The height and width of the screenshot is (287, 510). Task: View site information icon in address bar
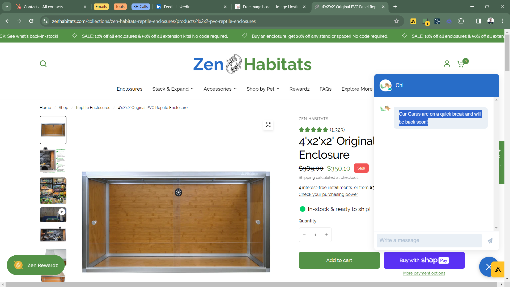(x=45, y=21)
